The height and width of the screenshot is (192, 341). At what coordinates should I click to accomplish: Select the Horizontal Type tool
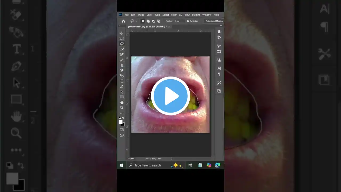(x=122, y=81)
